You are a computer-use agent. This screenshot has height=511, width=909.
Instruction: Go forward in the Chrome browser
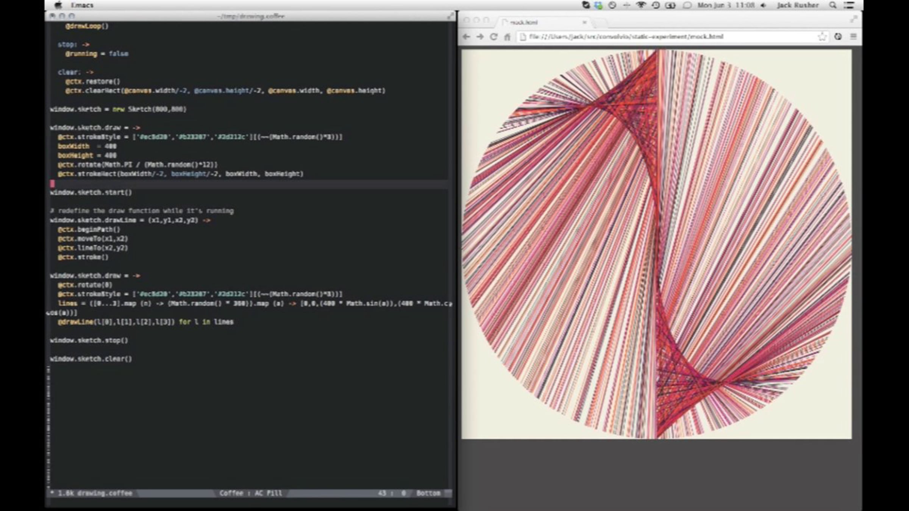(x=480, y=37)
